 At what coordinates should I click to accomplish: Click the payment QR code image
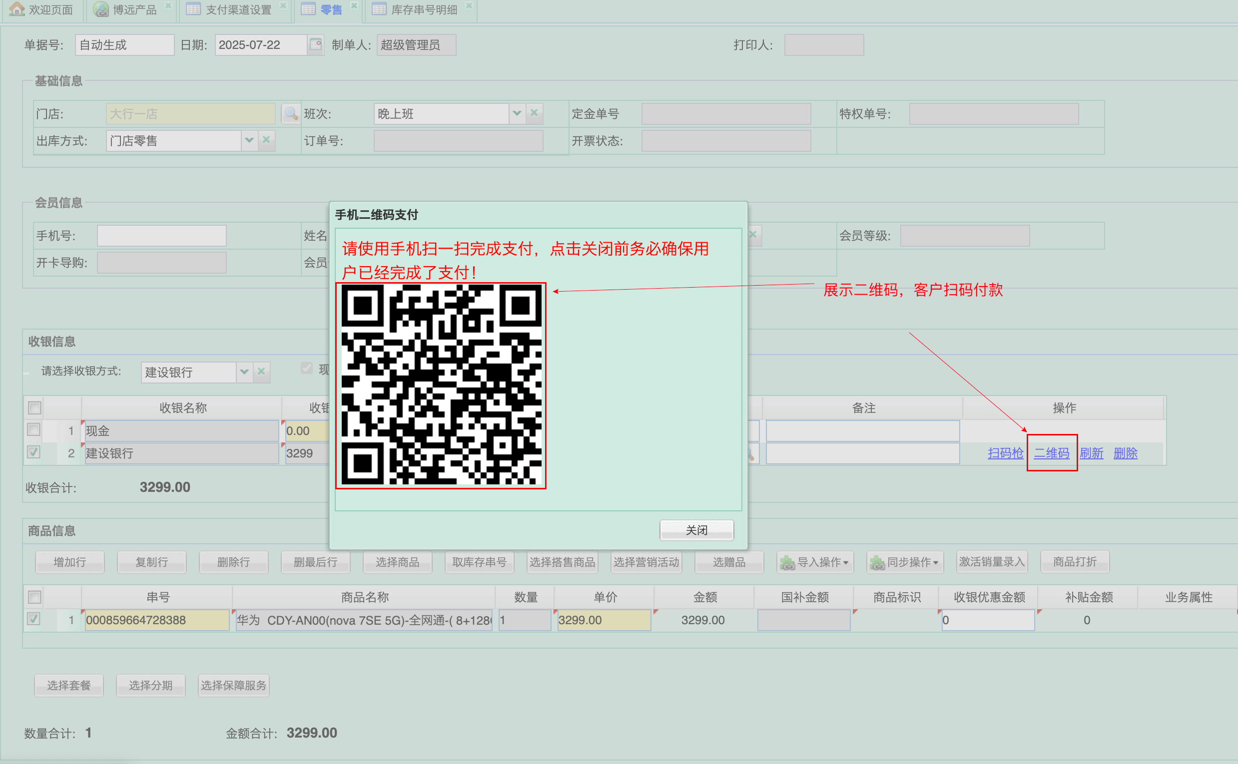441,385
